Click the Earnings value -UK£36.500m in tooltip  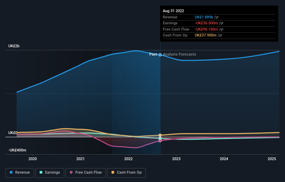(206, 23)
